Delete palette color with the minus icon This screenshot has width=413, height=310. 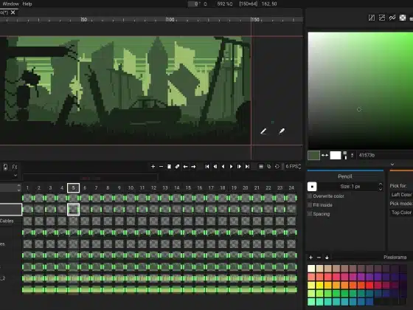click(x=319, y=258)
